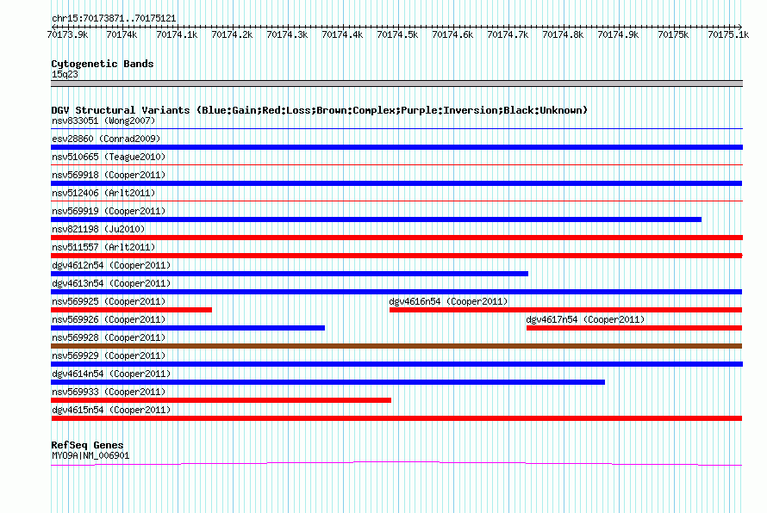This screenshot has width=767, height=513.
Task: Select the red nsv821198 loss bar
Action: pos(396,238)
